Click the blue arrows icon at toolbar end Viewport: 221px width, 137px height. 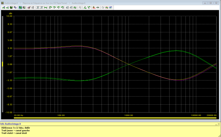110,8
